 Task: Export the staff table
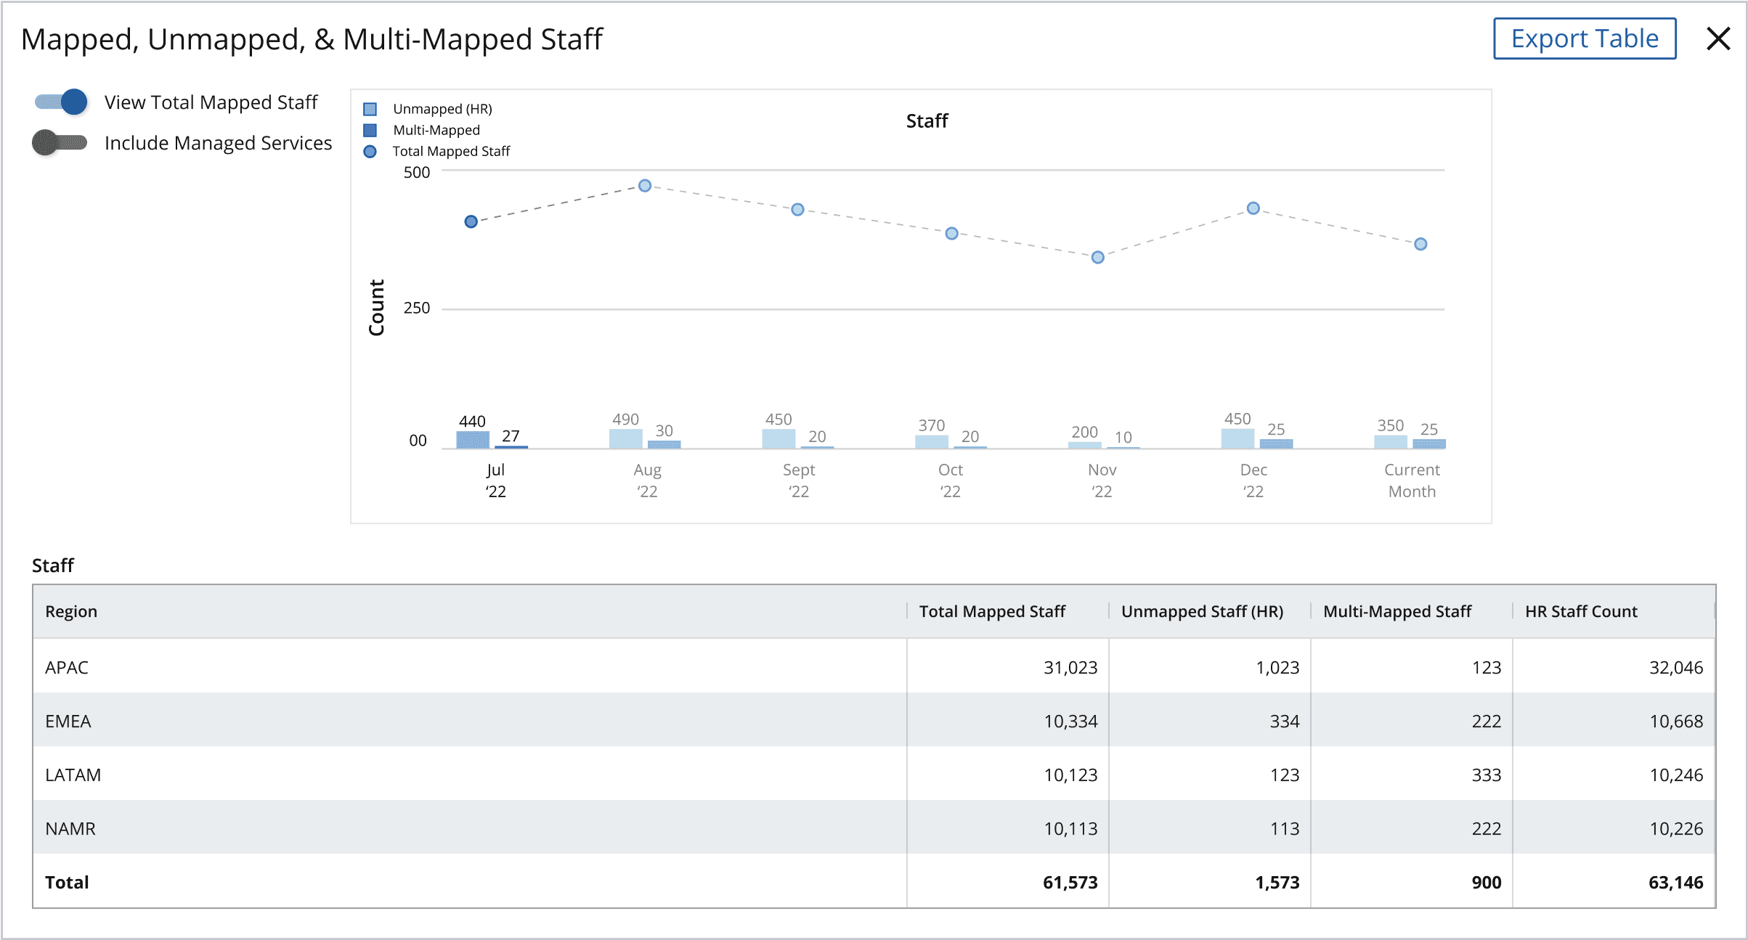(x=1585, y=38)
